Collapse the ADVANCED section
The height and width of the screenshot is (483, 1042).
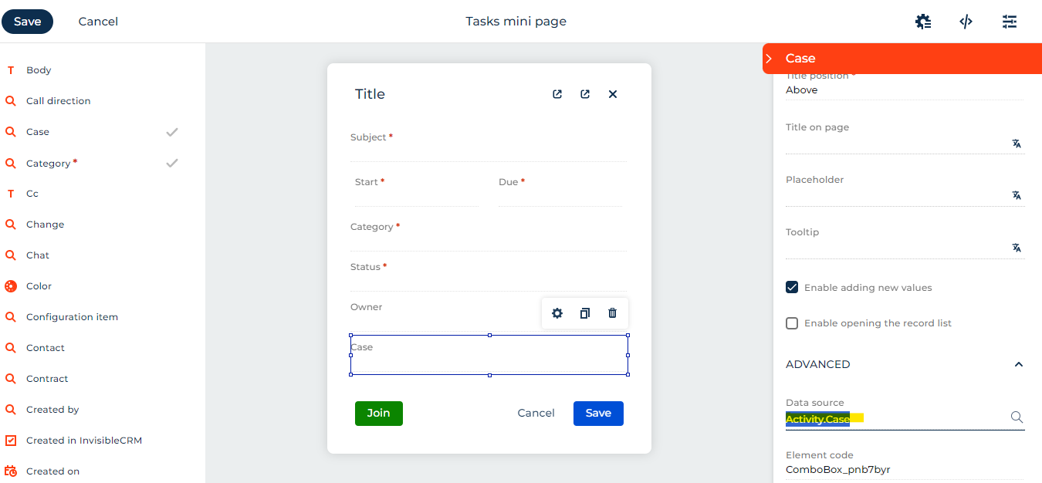tap(1018, 363)
